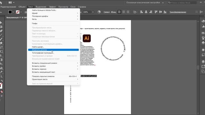Expand the opacity slider arrow

(93, 12)
